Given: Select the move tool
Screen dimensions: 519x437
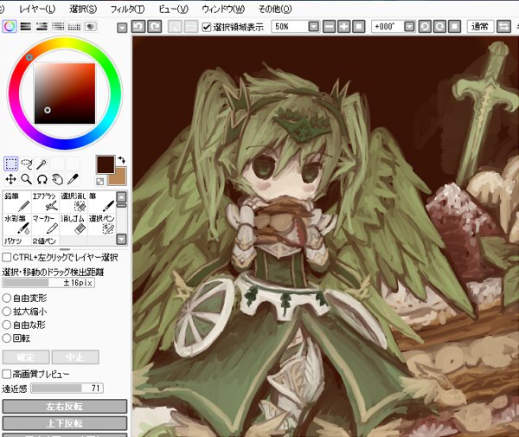Looking at the screenshot, I should [x=10, y=179].
